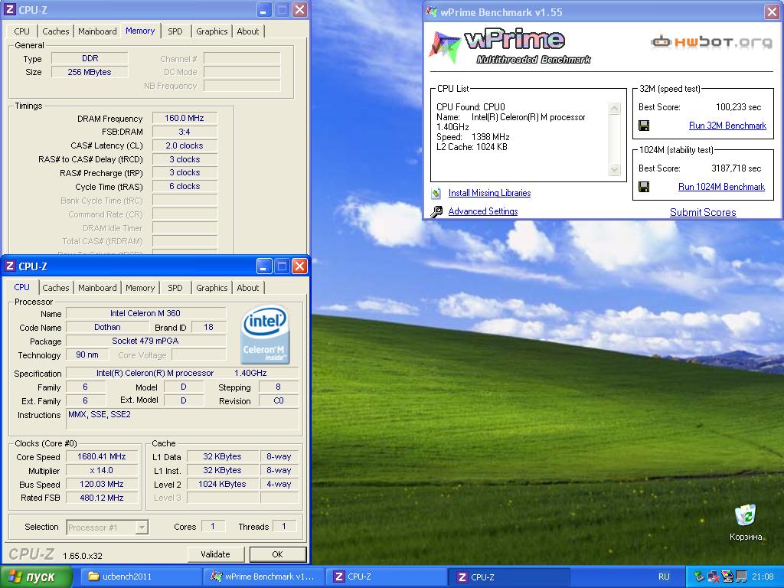The width and height of the screenshot is (784, 588).
Task: Click the upper CPU-Z window title icon
Action: click(x=9, y=9)
